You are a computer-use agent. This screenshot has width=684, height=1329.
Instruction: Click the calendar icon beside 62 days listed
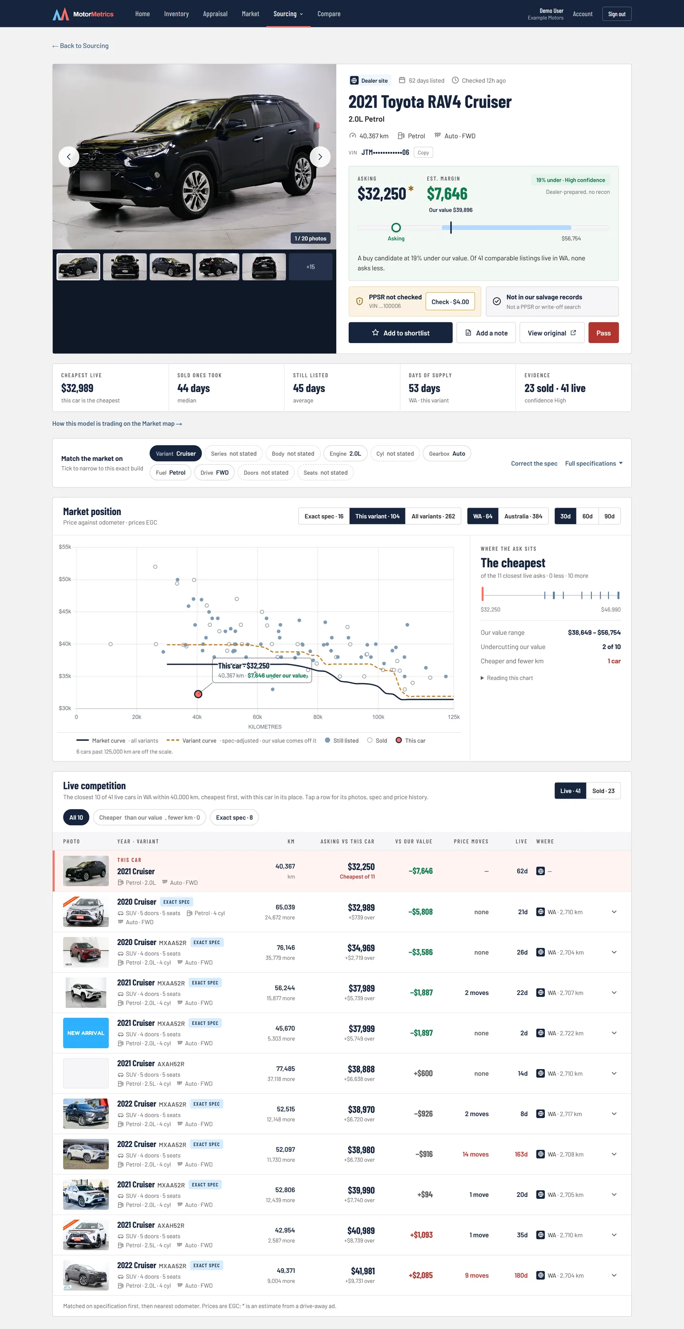[x=402, y=80]
